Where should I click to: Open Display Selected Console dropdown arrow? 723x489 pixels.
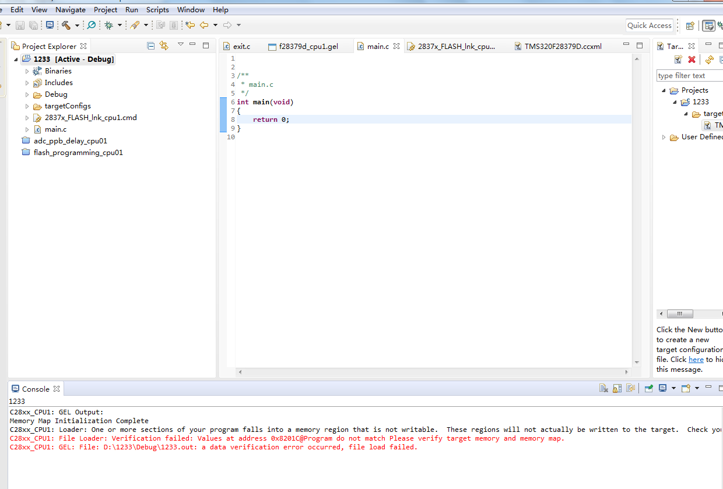673,388
